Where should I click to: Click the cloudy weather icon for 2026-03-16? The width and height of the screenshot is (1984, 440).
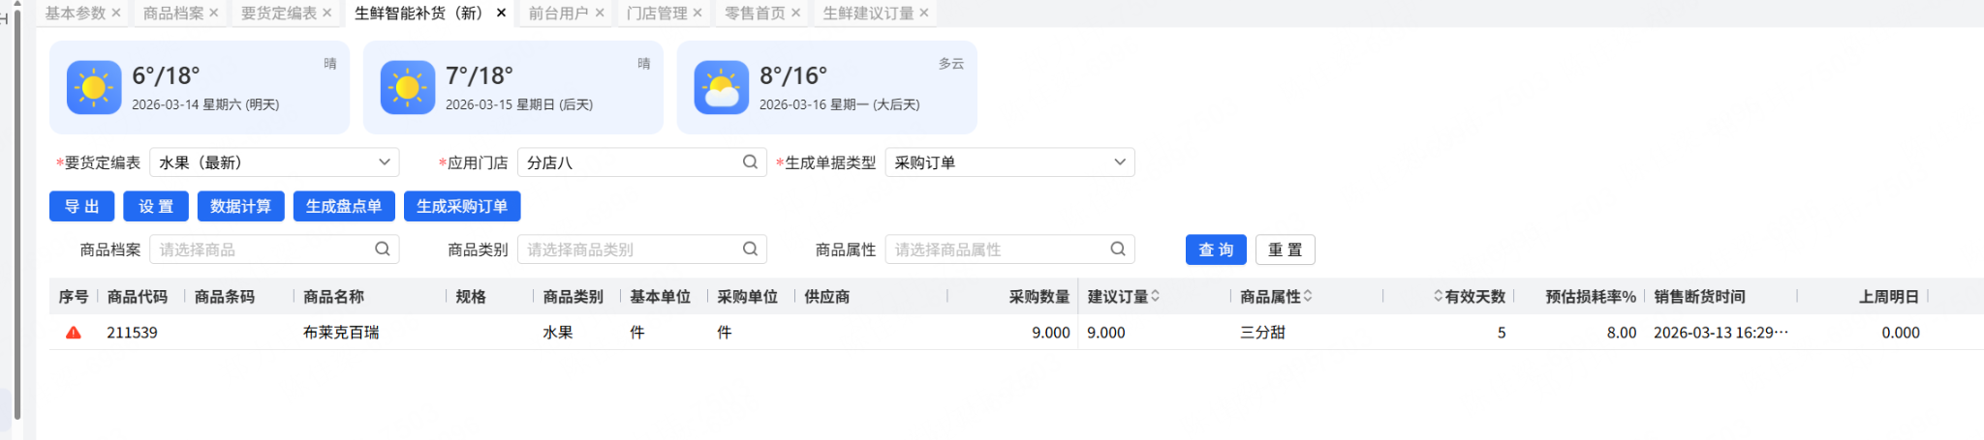(x=722, y=88)
